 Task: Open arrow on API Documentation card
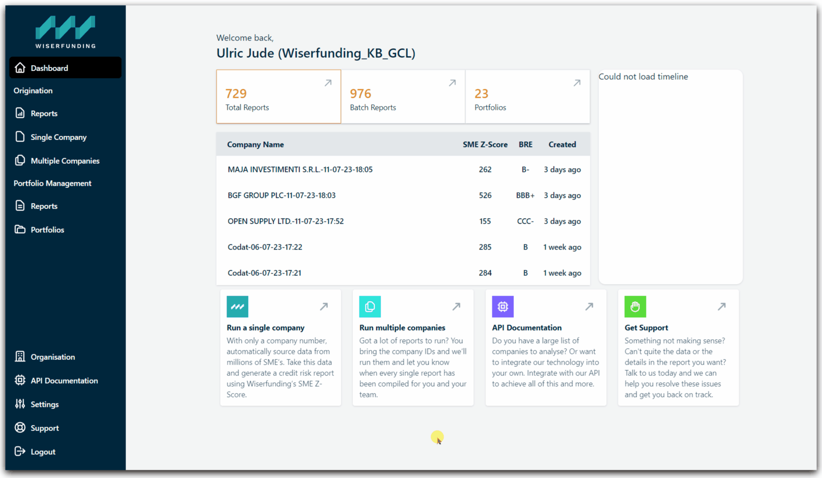(589, 306)
